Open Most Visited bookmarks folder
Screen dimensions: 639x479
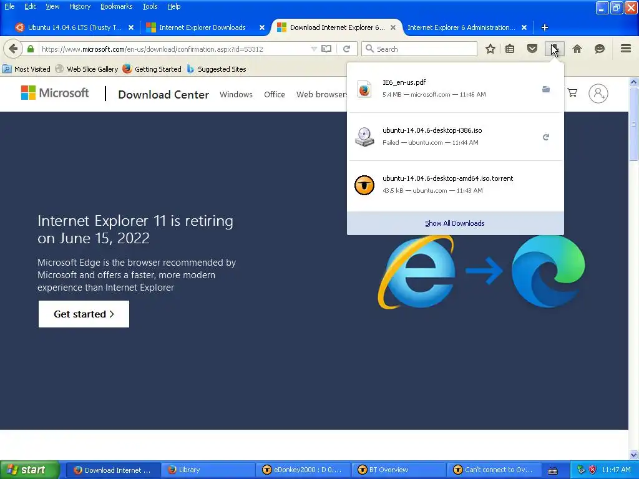click(x=26, y=69)
